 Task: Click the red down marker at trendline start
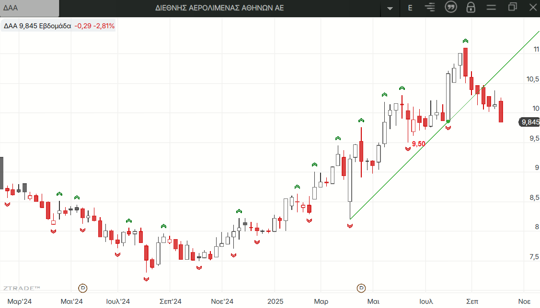point(350,226)
